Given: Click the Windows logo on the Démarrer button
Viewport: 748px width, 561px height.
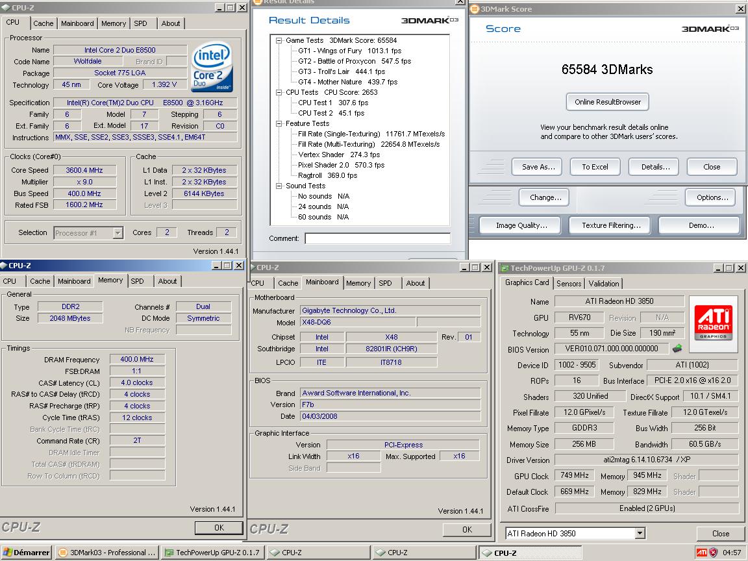Looking at the screenshot, I should 8,553.
